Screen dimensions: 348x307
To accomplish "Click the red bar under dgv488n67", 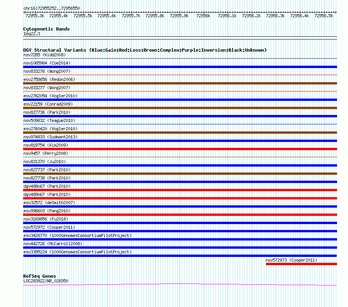I will (x=180, y=190).
